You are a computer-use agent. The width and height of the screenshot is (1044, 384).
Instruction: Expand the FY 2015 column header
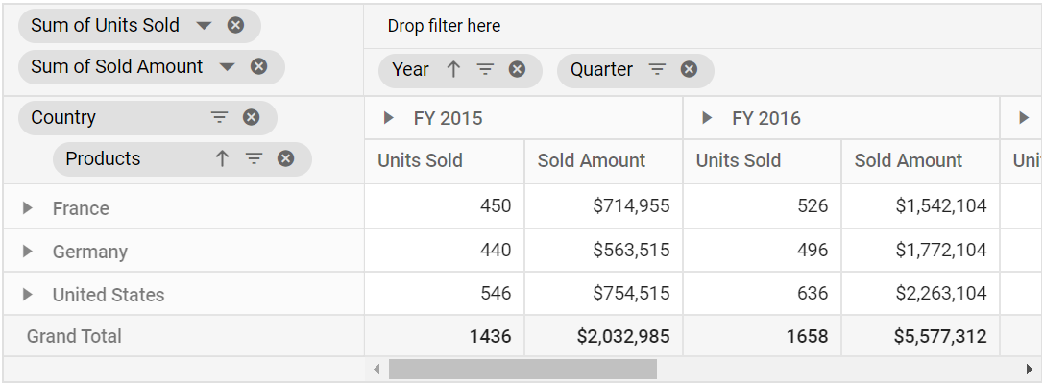pyautogui.click(x=389, y=118)
